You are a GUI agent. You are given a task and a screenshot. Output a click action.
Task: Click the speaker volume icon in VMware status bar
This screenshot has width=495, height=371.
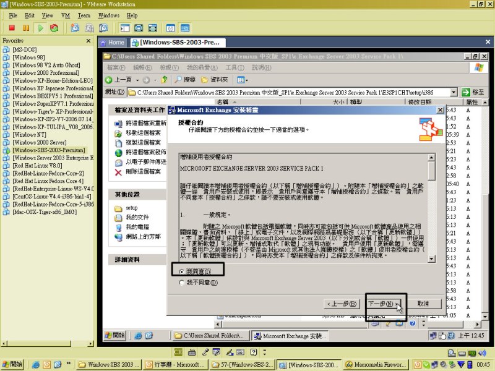pyautogui.click(x=482, y=353)
